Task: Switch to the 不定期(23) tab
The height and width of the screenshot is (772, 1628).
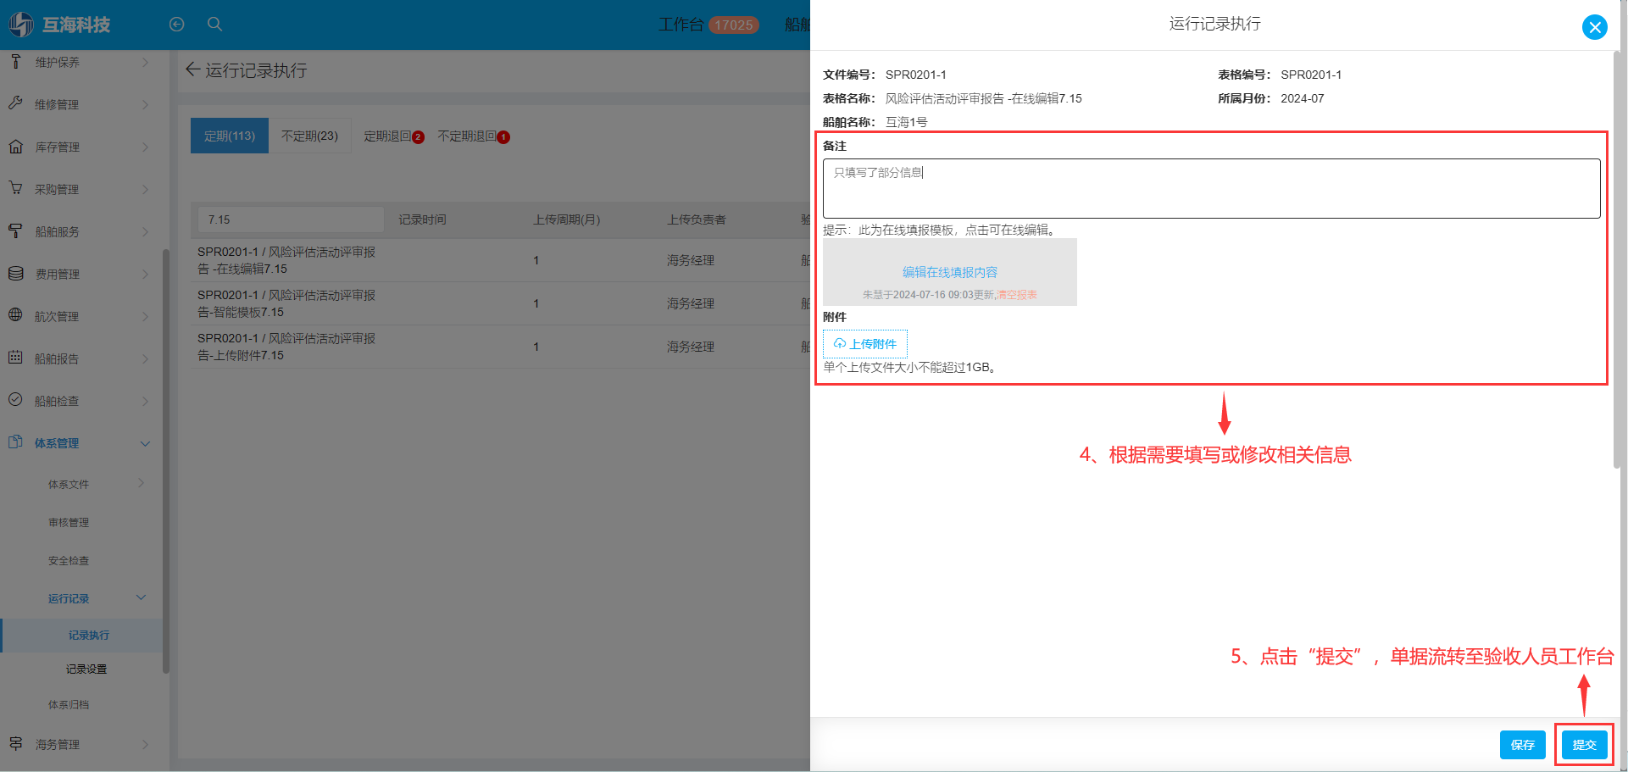Action: click(x=309, y=136)
